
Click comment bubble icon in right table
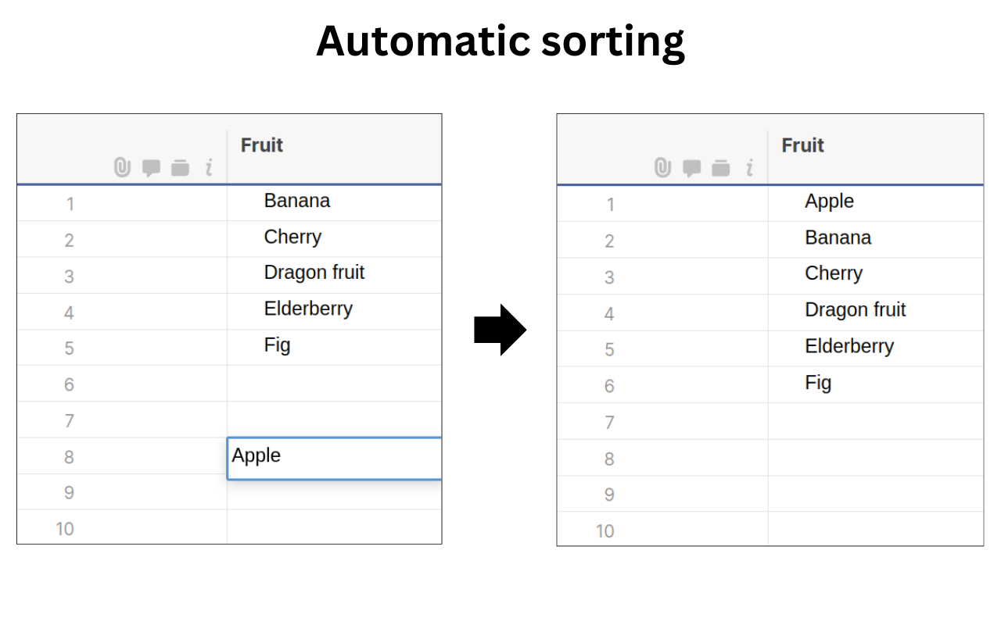click(x=691, y=167)
